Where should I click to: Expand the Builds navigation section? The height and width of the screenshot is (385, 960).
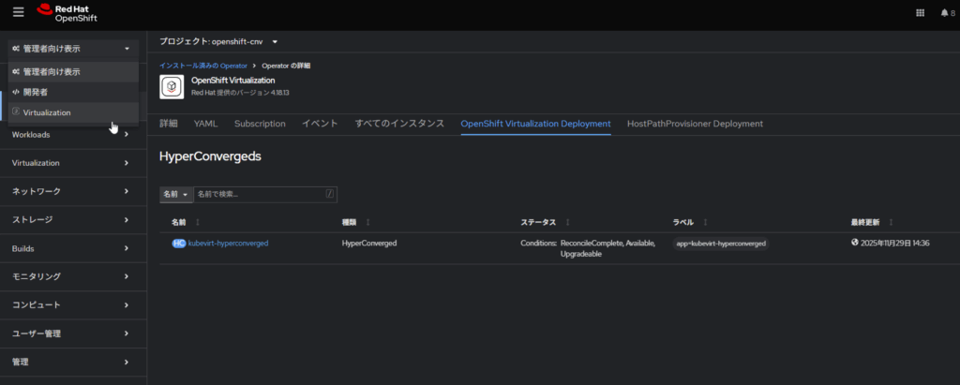(73, 248)
